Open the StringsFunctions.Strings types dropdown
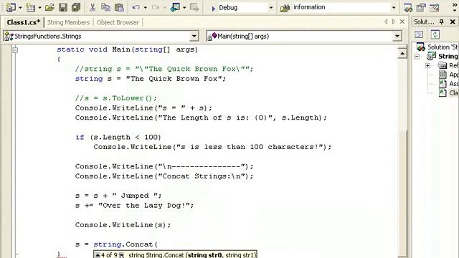The image size is (459, 258). [x=194, y=37]
